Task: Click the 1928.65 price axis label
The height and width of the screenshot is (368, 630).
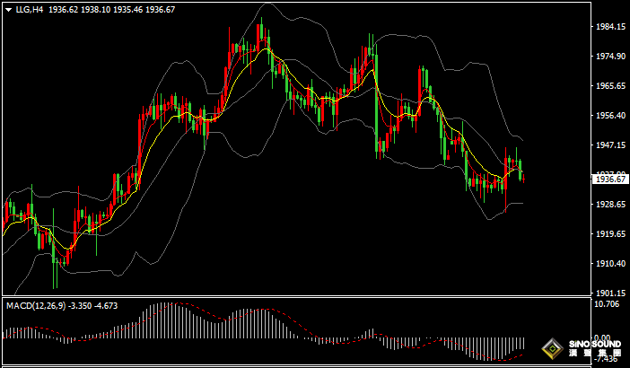Action: (610, 205)
